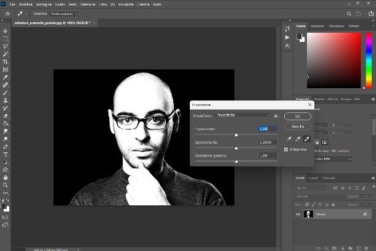The image size is (376, 251).
Task: Open the search icon in options bar
Action: [x=349, y=14]
